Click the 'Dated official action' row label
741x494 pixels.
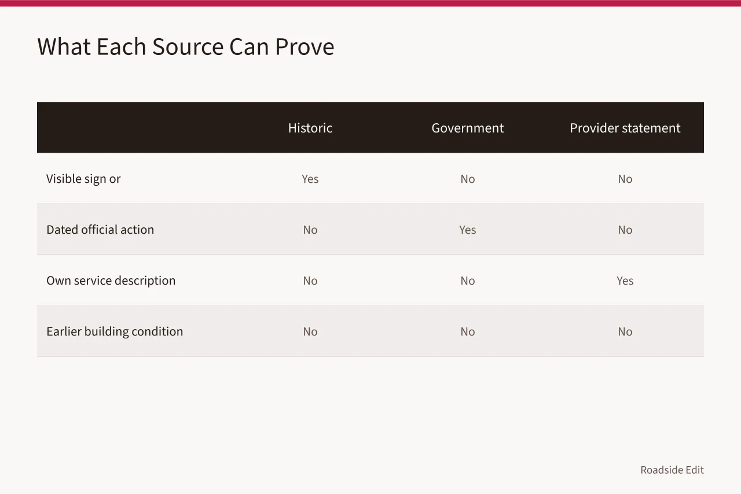click(x=100, y=230)
